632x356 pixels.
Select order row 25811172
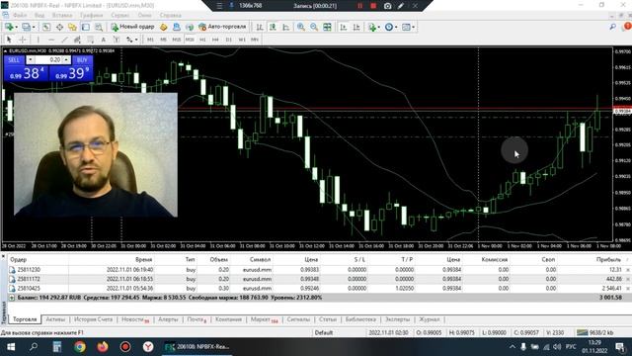pyautogui.click(x=318, y=279)
